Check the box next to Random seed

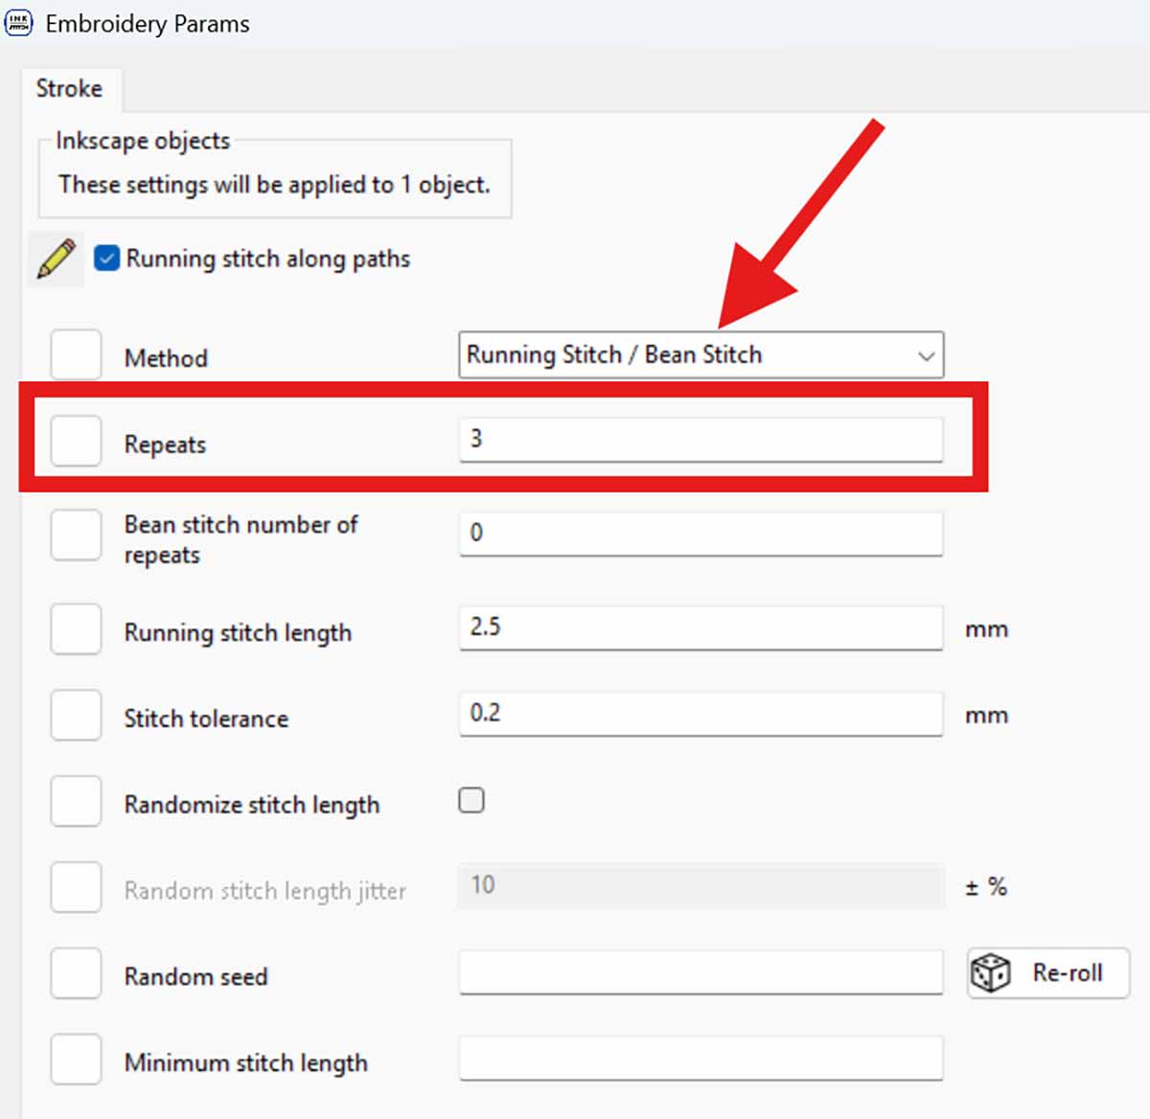pos(76,973)
